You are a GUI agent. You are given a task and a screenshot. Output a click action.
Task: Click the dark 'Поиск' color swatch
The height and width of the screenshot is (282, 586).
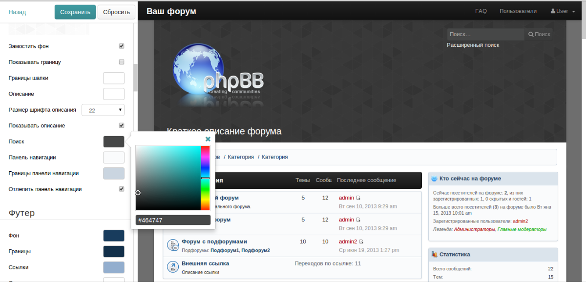click(114, 141)
